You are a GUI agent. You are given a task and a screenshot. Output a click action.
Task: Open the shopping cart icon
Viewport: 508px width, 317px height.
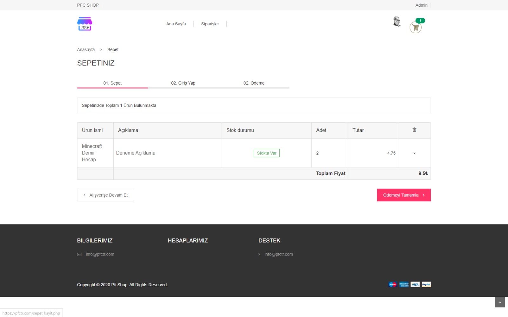pos(415,28)
